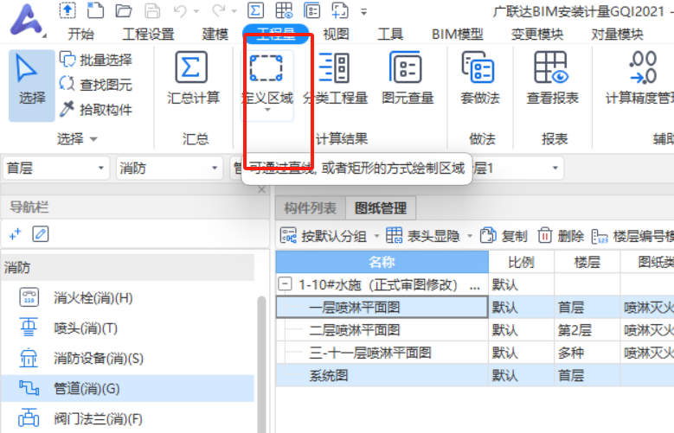Expand the 选择 group dropdown arrow
The image size is (674, 433).
93,139
